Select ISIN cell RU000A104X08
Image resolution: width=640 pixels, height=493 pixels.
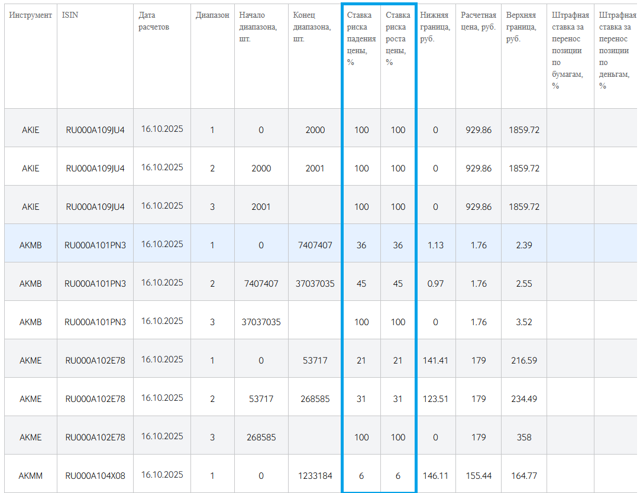[95, 475]
